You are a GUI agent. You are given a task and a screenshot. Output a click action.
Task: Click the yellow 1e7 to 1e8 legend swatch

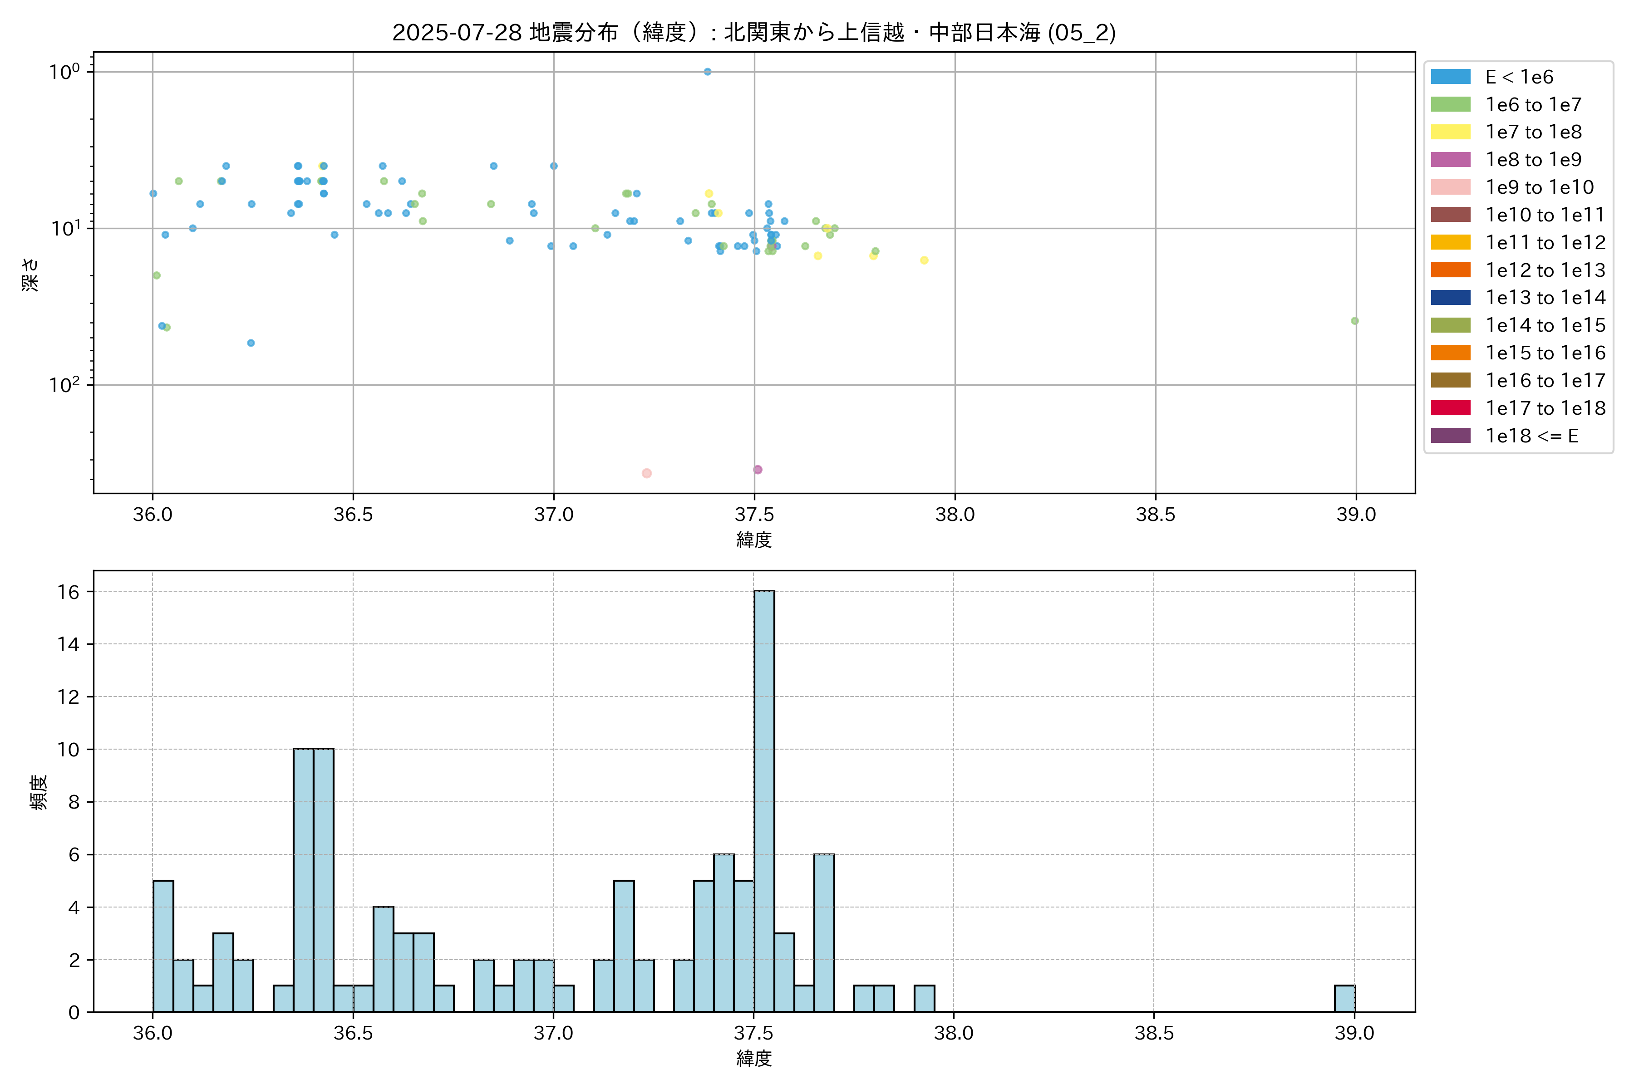1450,132
